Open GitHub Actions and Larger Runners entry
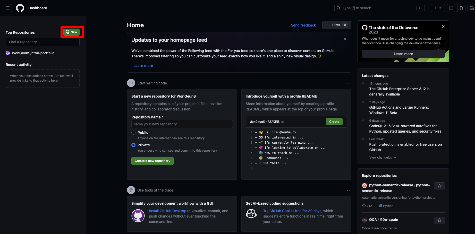This screenshot has width=475, height=234. pyautogui.click(x=399, y=110)
